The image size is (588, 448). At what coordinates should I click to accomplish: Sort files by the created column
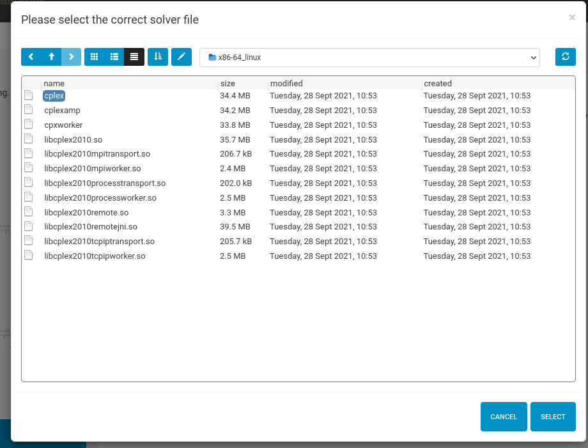(x=438, y=83)
